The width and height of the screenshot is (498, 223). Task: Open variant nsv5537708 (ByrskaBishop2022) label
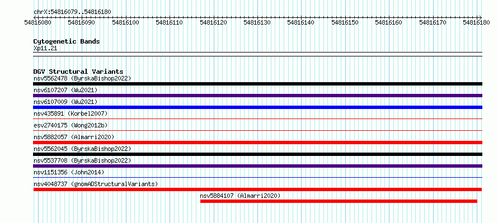pos(82,160)
